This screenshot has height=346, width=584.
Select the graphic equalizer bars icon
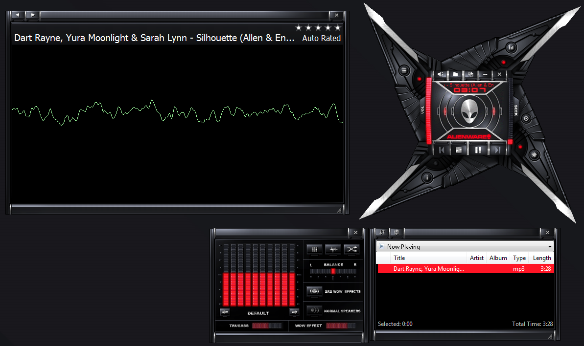click(x=314, y=249)
